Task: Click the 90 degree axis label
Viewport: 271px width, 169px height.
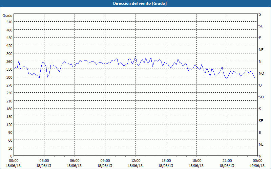Action: coord(11,132)
